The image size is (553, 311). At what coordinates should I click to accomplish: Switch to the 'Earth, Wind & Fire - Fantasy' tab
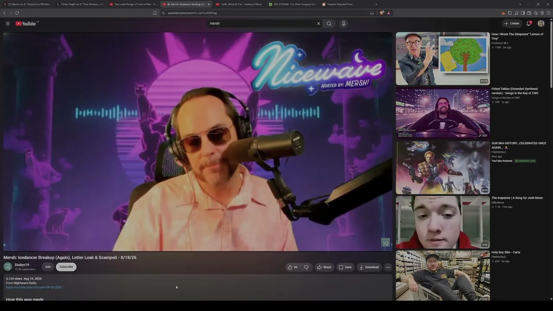(x=239, y=4)
